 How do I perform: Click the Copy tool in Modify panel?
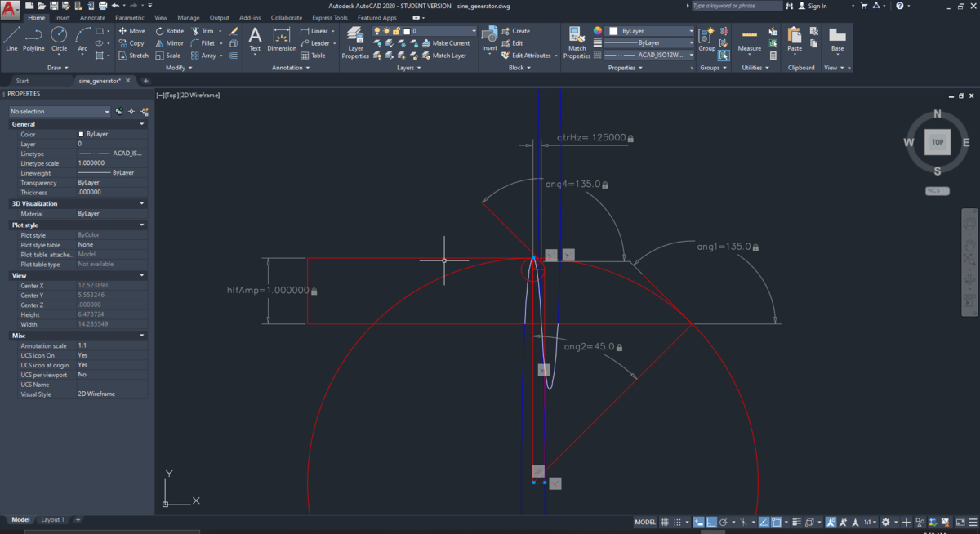click(x=131, y=43)
